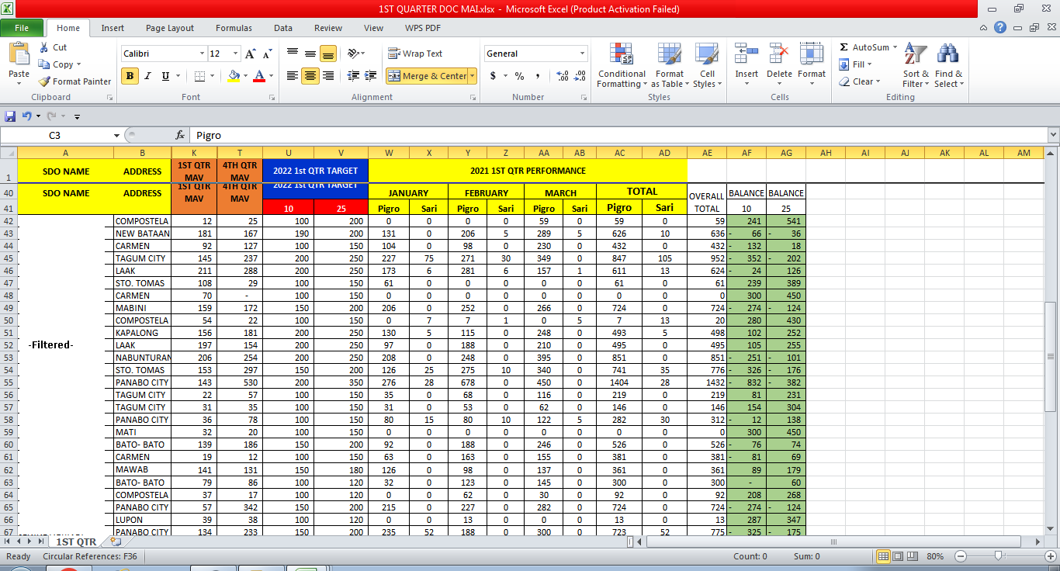Switch to the Insert tab
Screen dimensions: 1060x571
click(x=113, y=28)
